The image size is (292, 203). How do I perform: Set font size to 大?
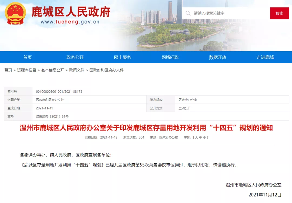(196, 137)
